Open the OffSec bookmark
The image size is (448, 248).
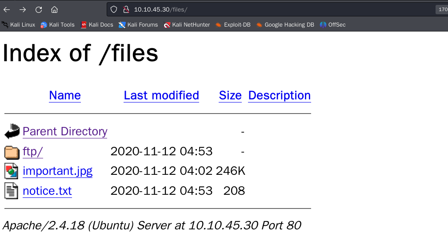point(332,25)
